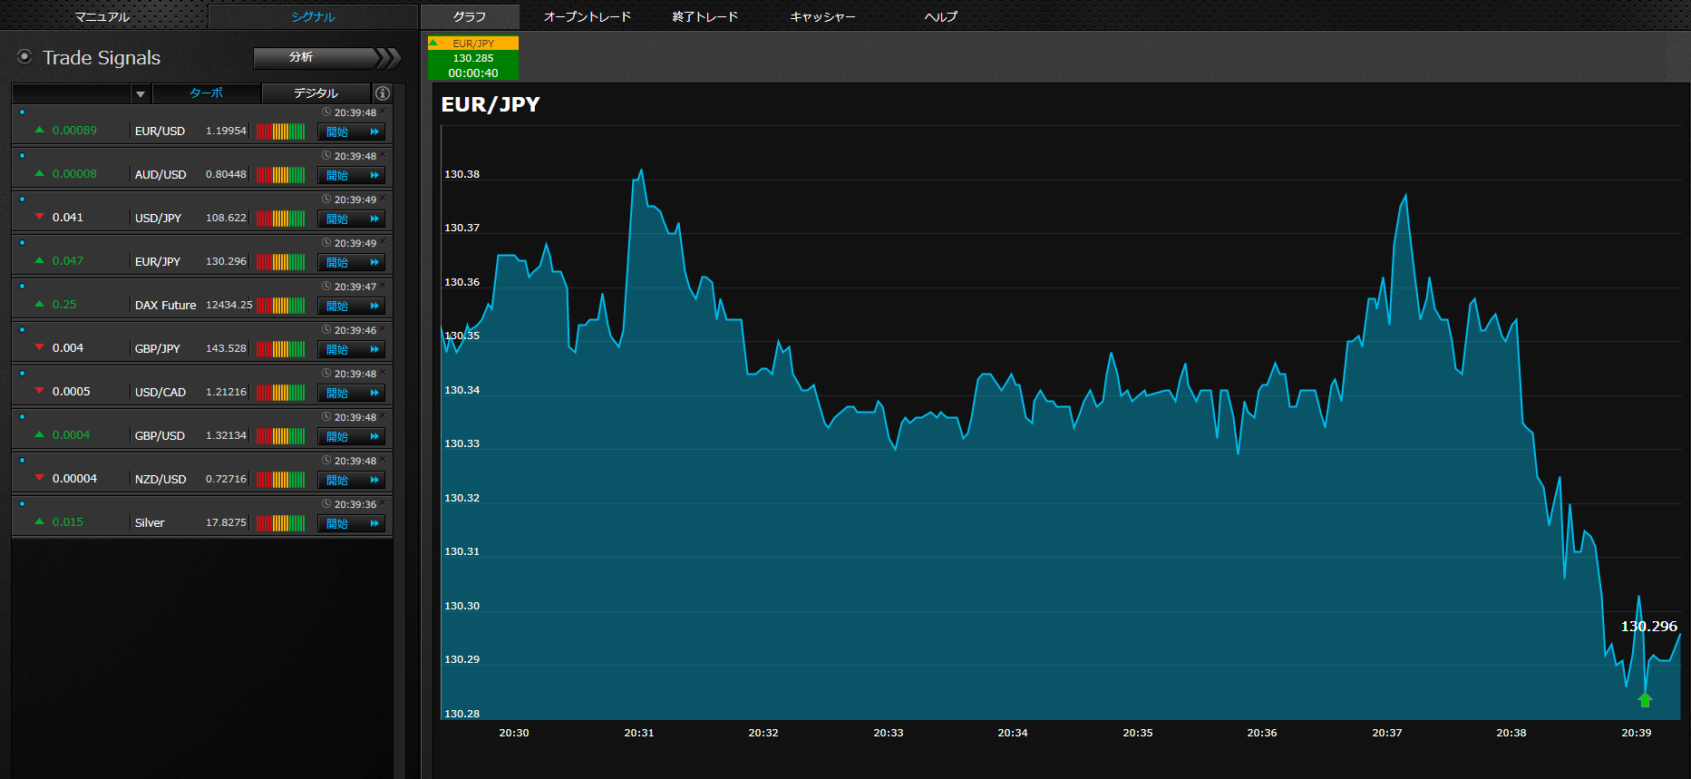This screenshot has height=779, width=1691.
Task: Click red down arrow on GBP/JPY row
Action: point(39,347)
